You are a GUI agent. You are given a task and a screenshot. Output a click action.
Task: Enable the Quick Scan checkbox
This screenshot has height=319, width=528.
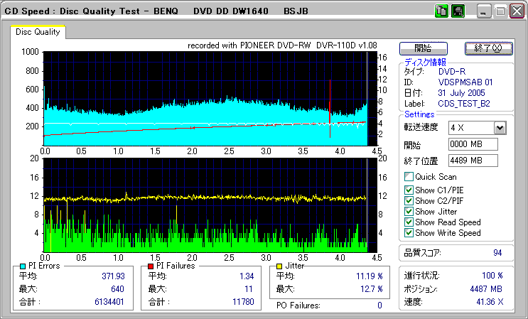(x=409, y=177)
